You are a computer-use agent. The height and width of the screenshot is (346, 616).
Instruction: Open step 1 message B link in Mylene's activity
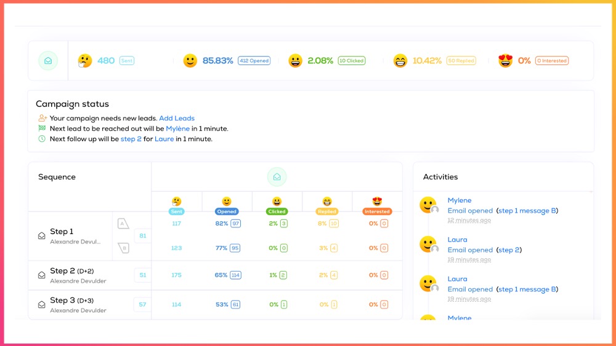(x=527, y=211)
